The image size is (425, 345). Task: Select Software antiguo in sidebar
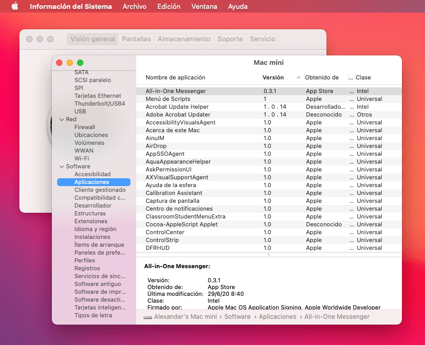97,284
